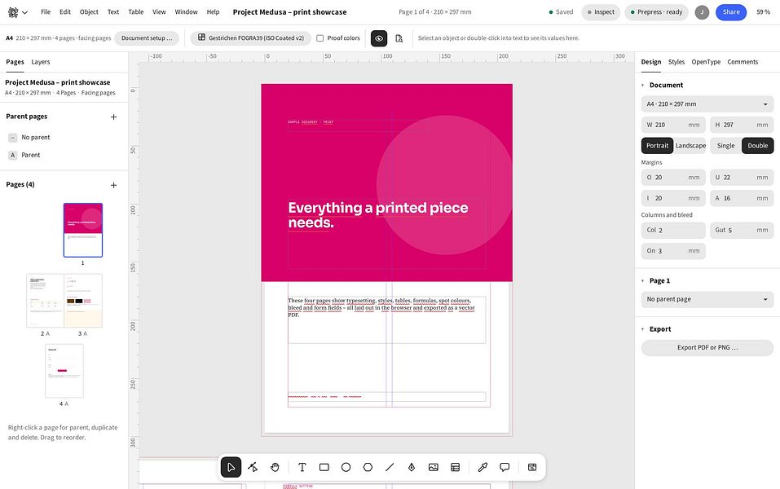The height and width of the screenshot is (489, 780).
Task: Open the Table menu
Action: [x=136, y=12]
